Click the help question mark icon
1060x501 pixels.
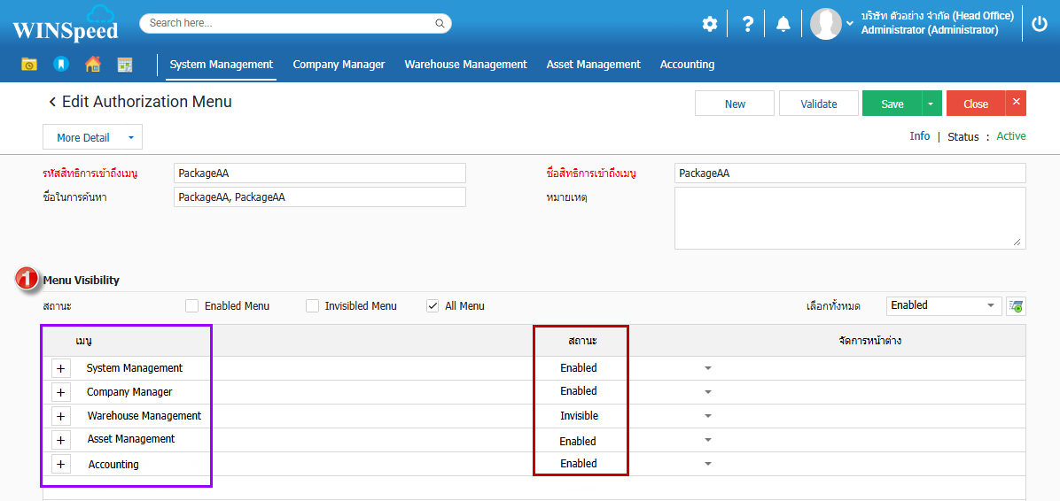coord(747,24)
